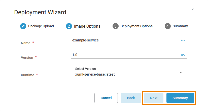Click the step 2 circle icon
This screenshot has width=208, height=111.
tap(69, 26)
